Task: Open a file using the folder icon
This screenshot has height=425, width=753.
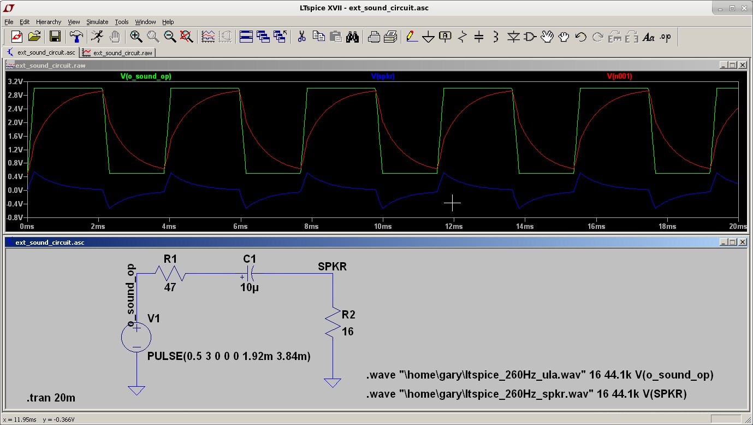Action: [34, 37]
